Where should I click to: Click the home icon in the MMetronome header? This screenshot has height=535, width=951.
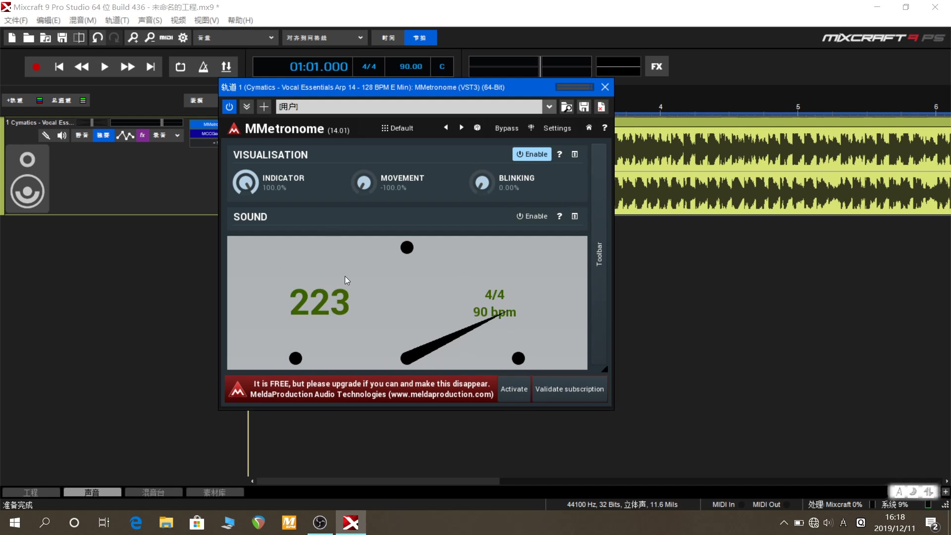point(588,127)
